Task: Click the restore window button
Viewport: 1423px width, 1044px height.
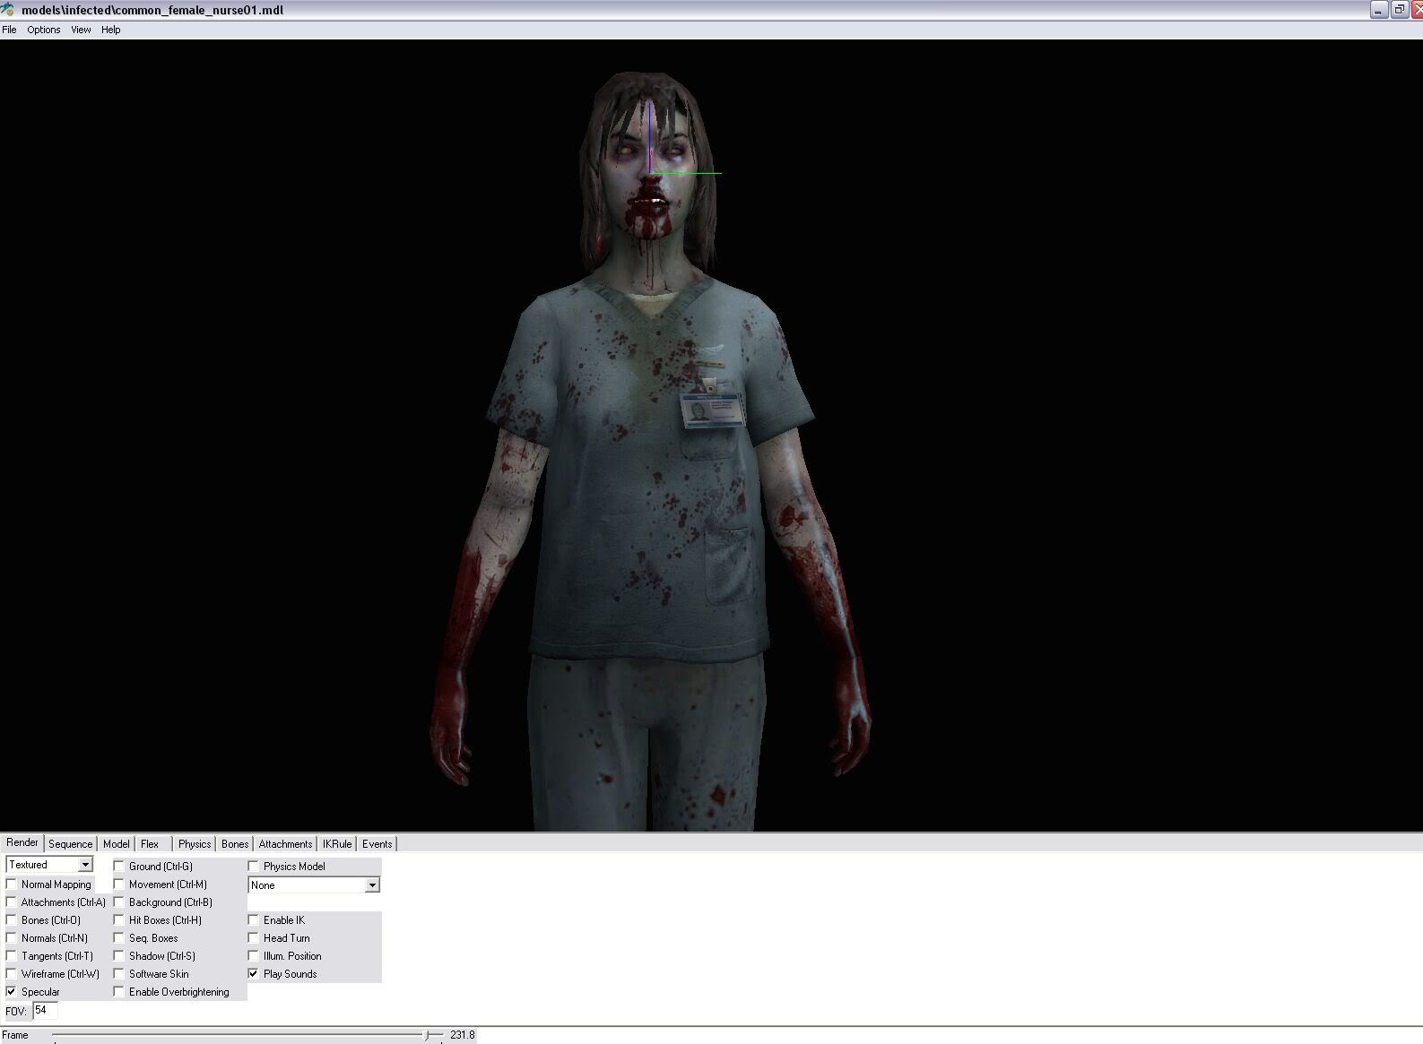Action: (1399, 10)
